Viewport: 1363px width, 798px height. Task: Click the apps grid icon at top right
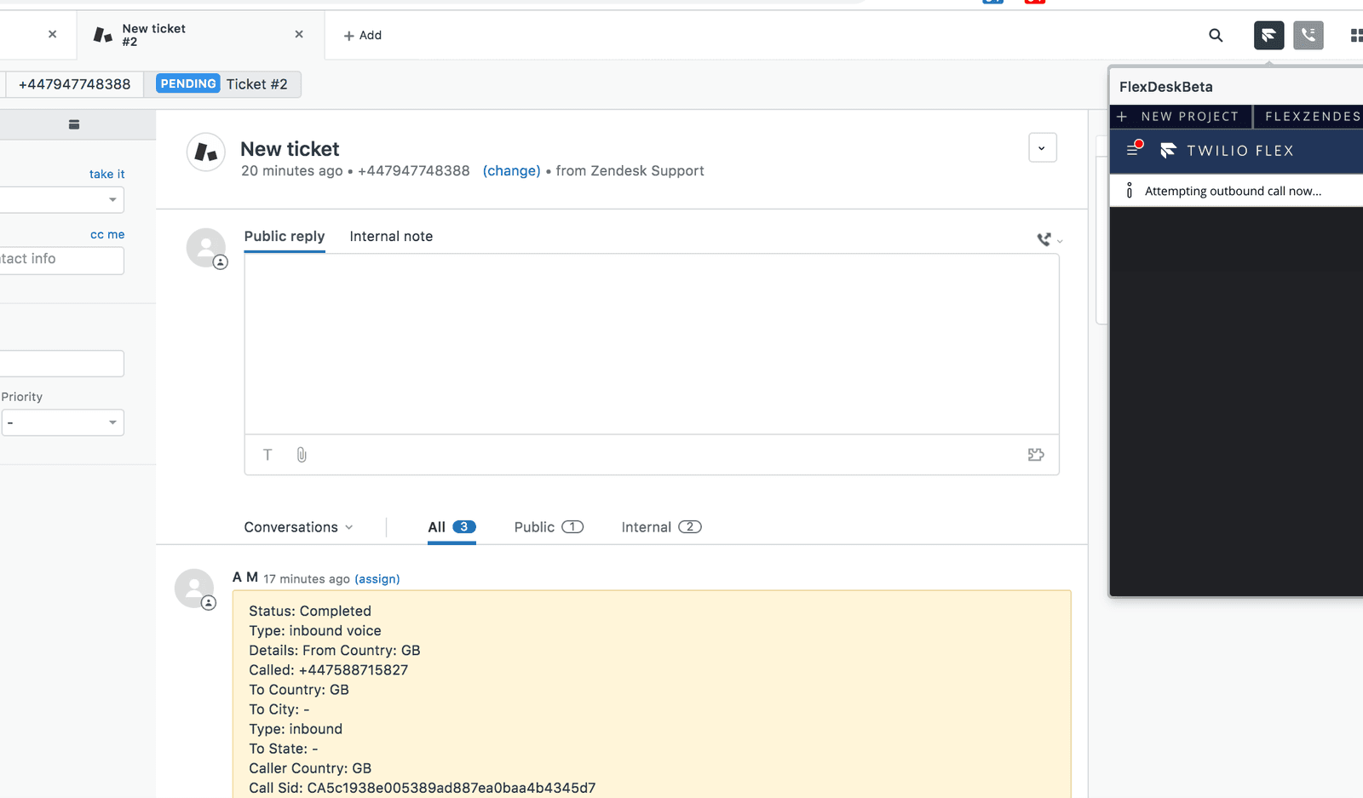point(1354,35)
